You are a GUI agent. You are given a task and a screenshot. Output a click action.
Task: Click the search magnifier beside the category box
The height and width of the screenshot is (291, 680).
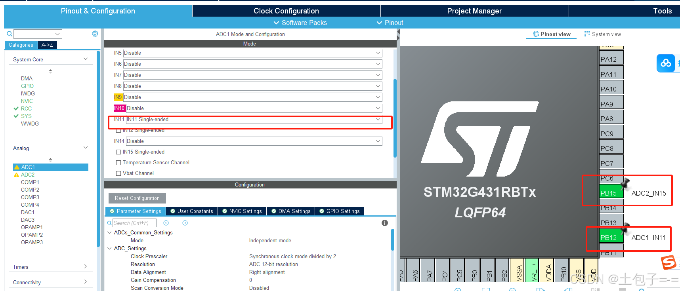click(x=10, y=34)
